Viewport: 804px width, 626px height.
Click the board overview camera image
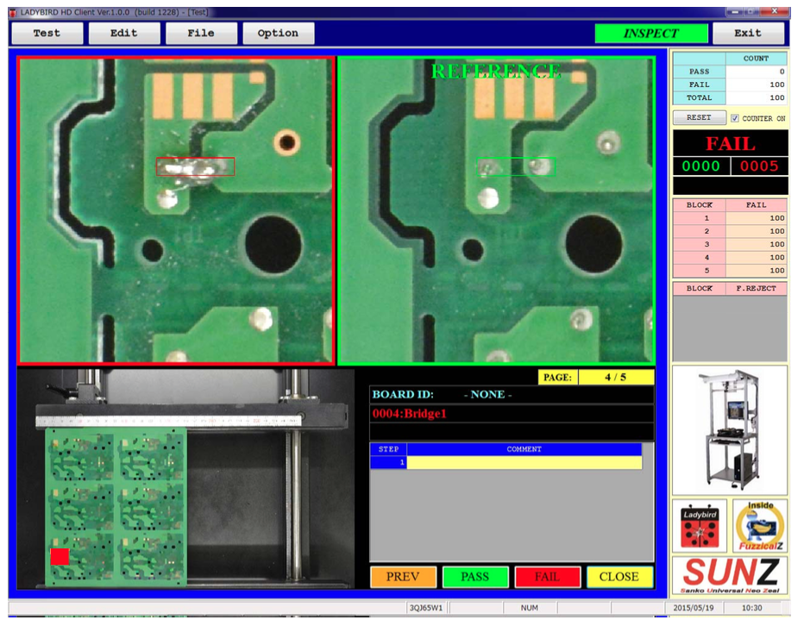pos(185,479)
